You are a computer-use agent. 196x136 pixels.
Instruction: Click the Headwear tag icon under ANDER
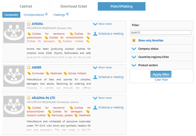[47, 74]
